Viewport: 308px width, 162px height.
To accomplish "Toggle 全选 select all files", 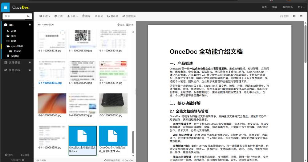I will click(x=121, y=24).
